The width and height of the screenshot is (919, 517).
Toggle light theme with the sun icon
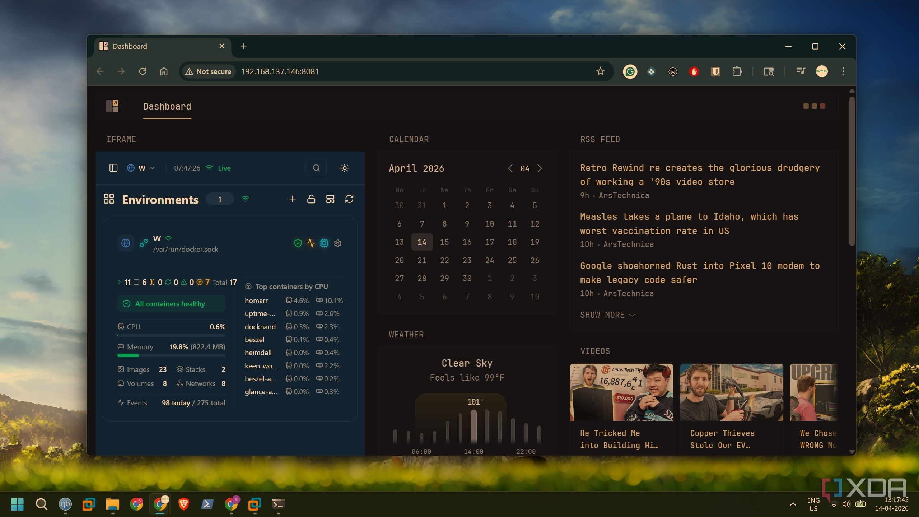point(345,168)
